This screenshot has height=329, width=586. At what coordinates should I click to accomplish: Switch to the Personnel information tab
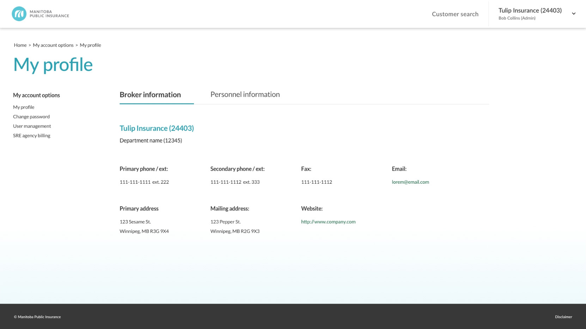245,95
